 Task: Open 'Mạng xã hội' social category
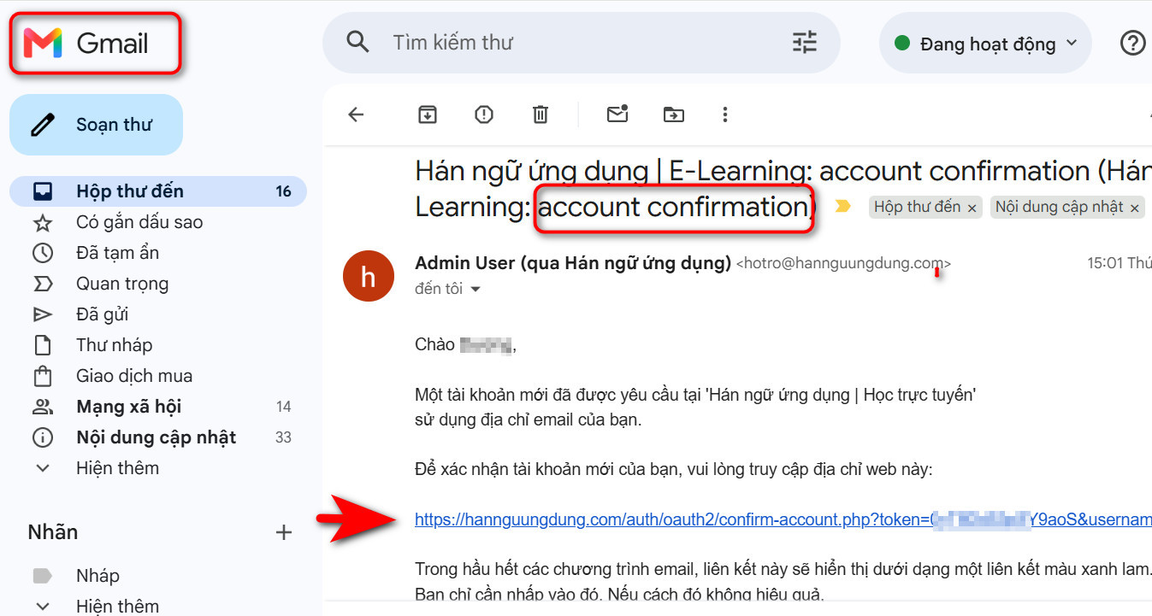point(158,407)
